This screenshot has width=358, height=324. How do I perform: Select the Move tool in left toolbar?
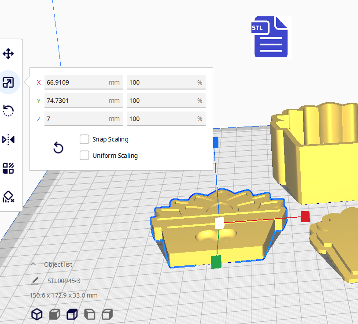pos(8,54)
